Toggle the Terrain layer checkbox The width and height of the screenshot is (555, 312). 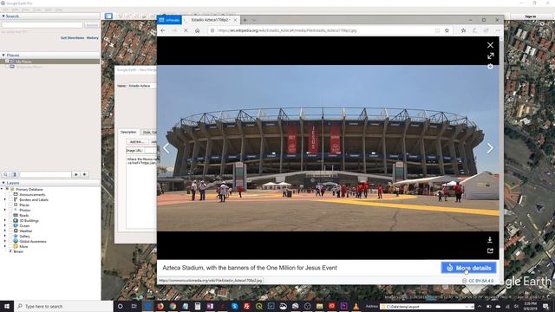pyautogui.click(x=10, y=251)
